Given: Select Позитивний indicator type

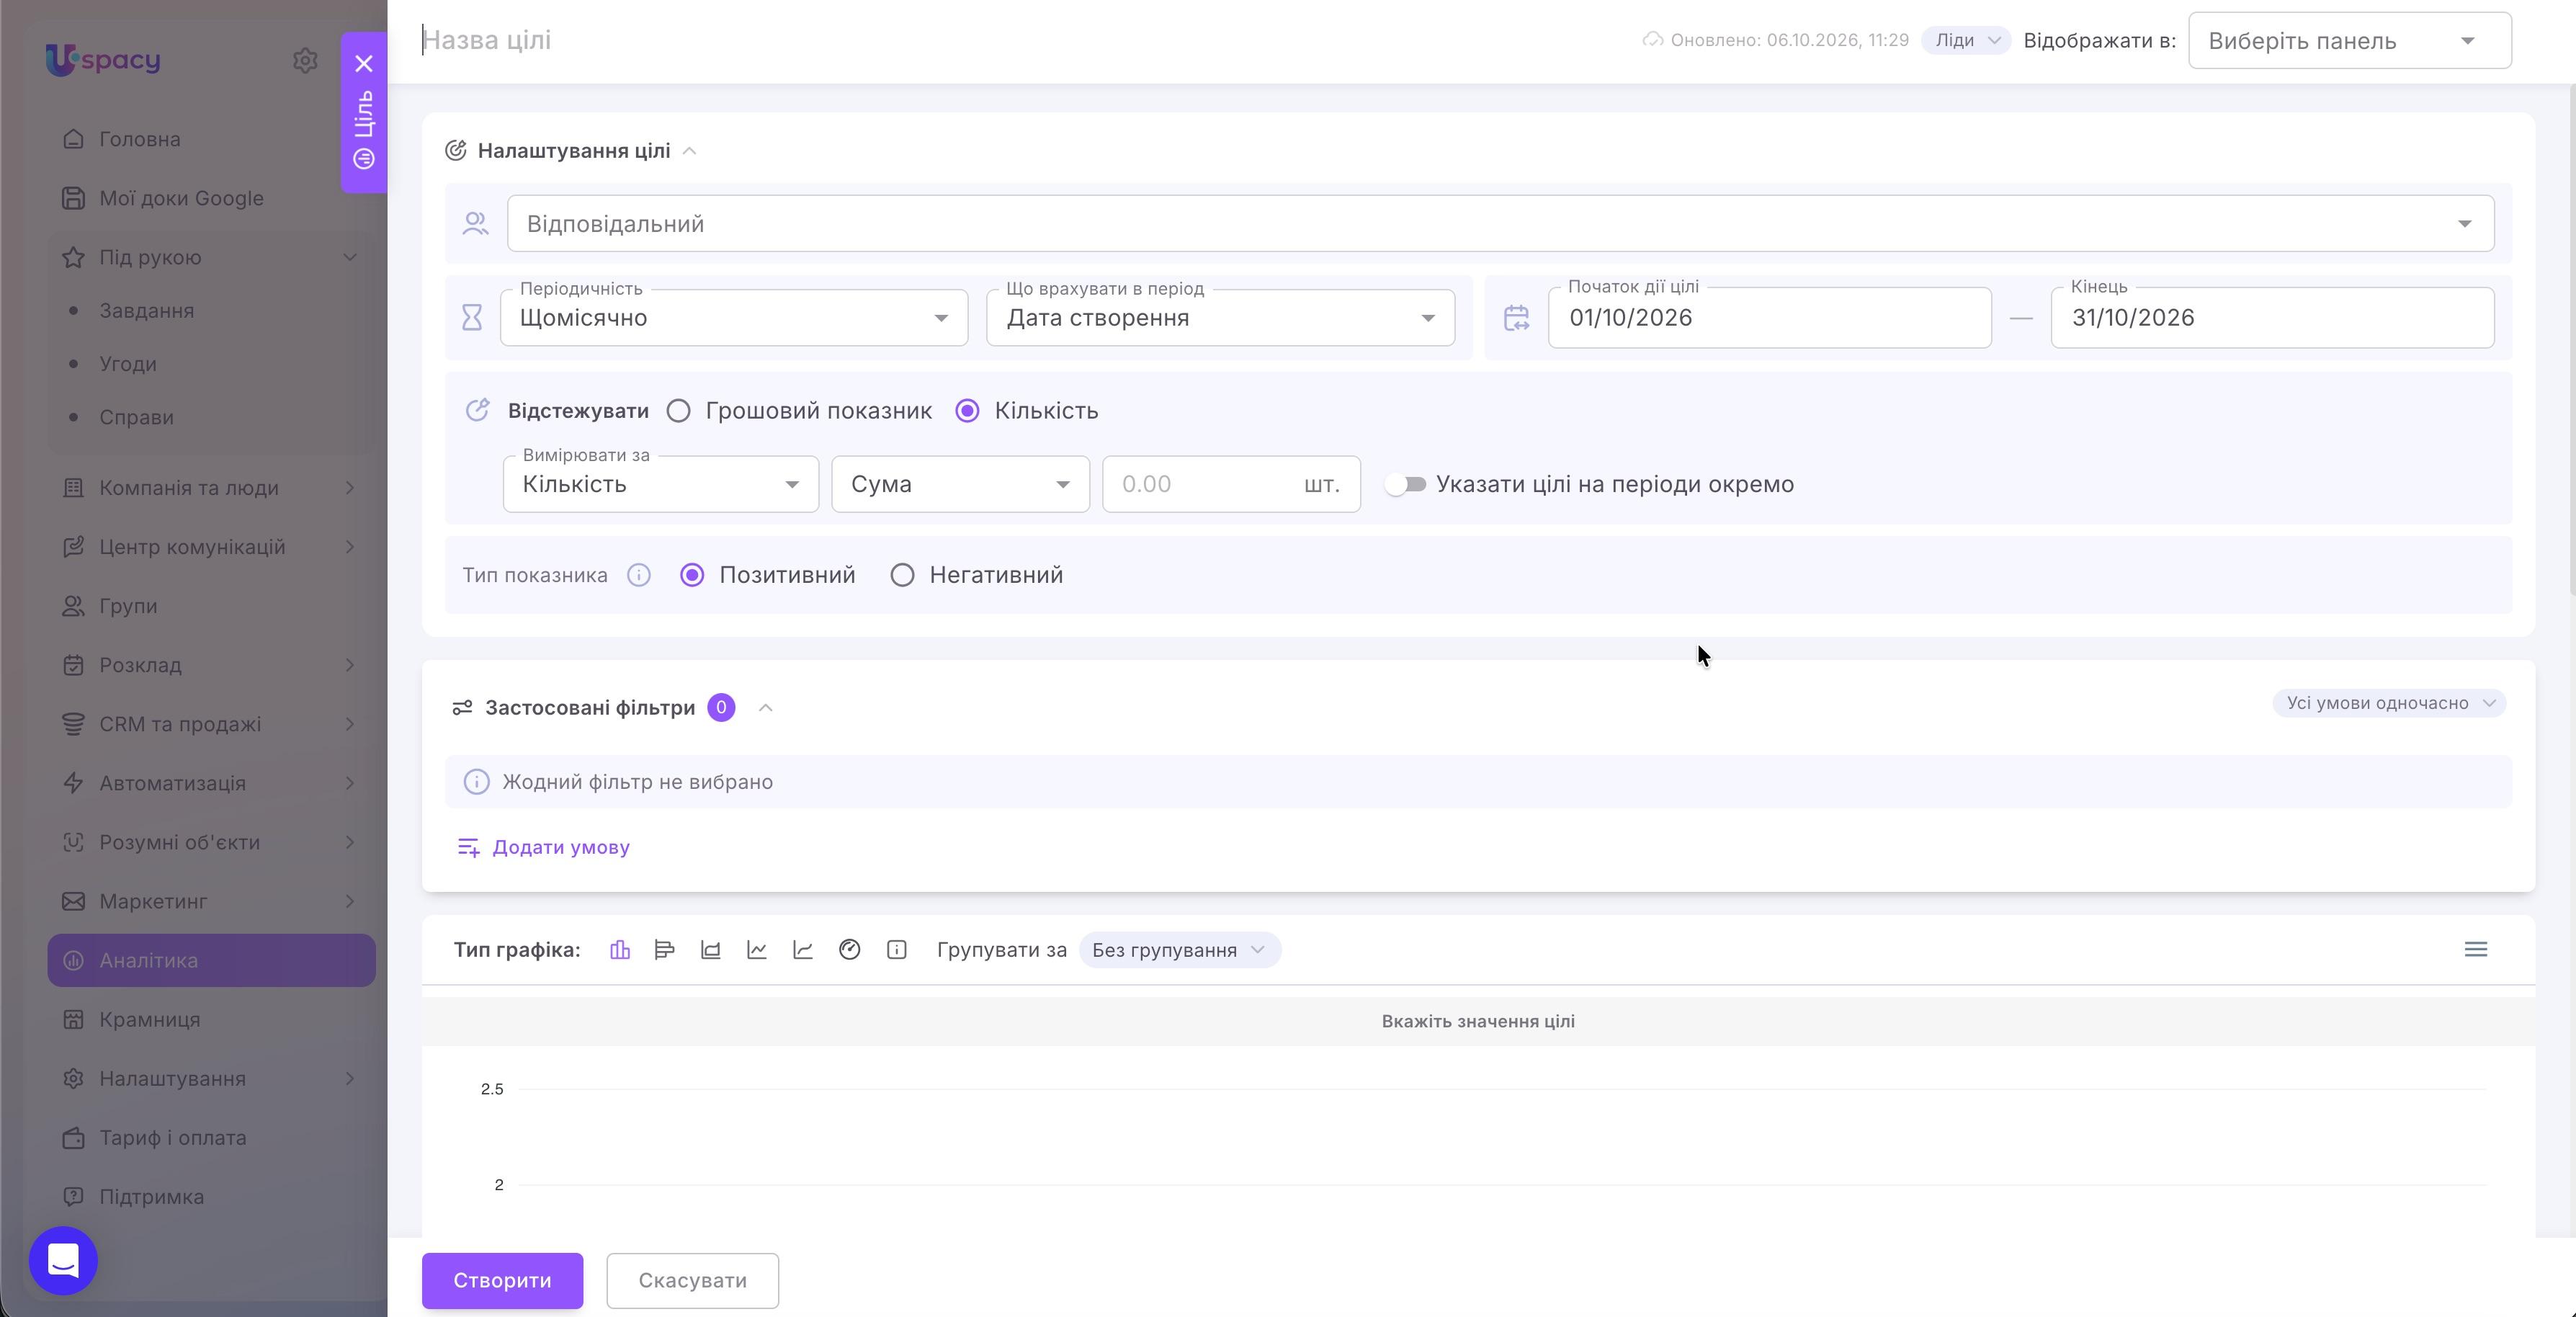Looking at the screenshot, I should pos(692,576).
